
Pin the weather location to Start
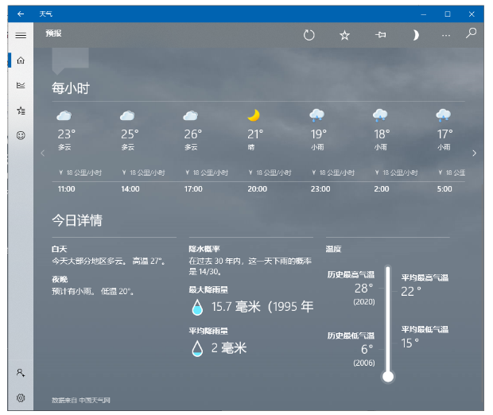[380, 35]
